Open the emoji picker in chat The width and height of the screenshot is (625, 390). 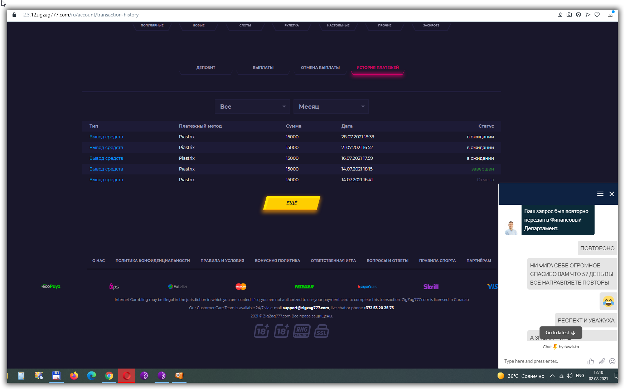coord(612,361)
